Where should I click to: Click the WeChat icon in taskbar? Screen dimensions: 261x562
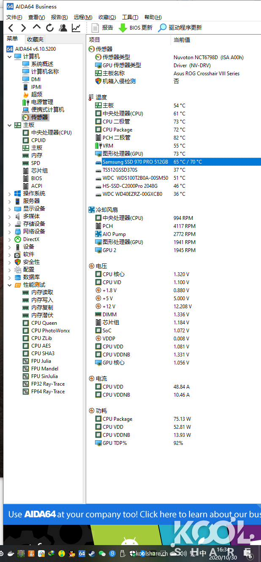point(102,553)
